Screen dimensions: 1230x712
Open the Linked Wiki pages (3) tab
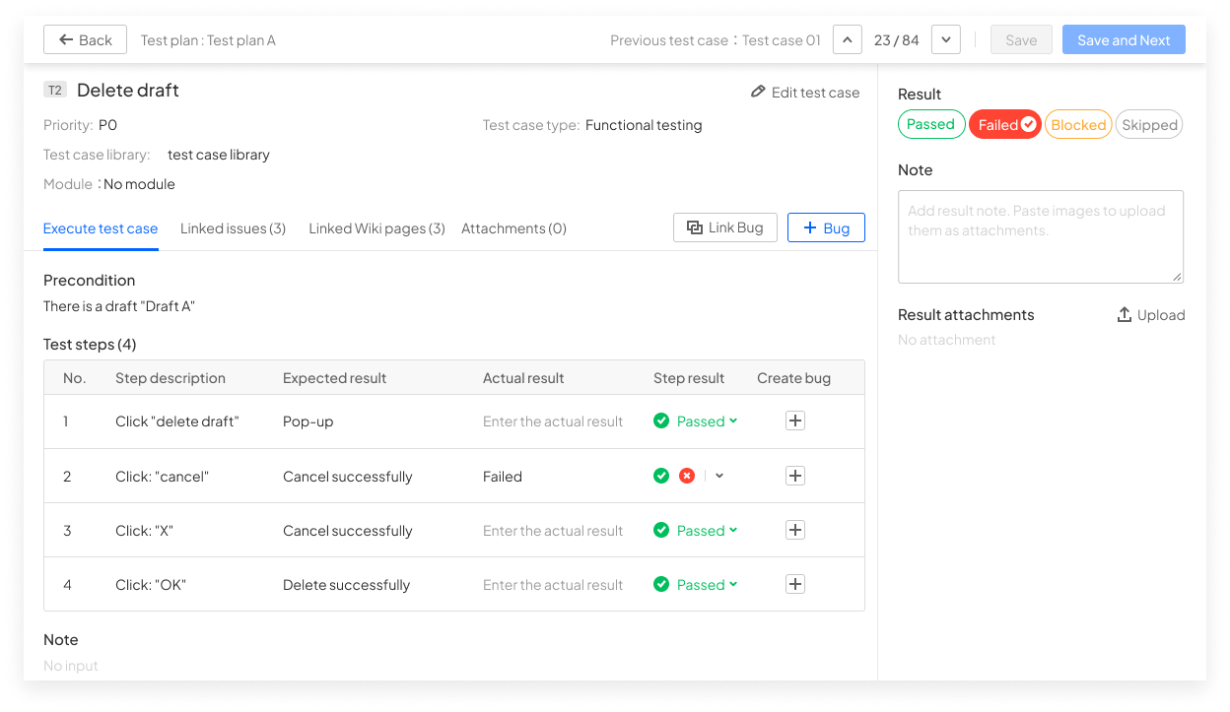pyautogui.click(x=376, y=228)
